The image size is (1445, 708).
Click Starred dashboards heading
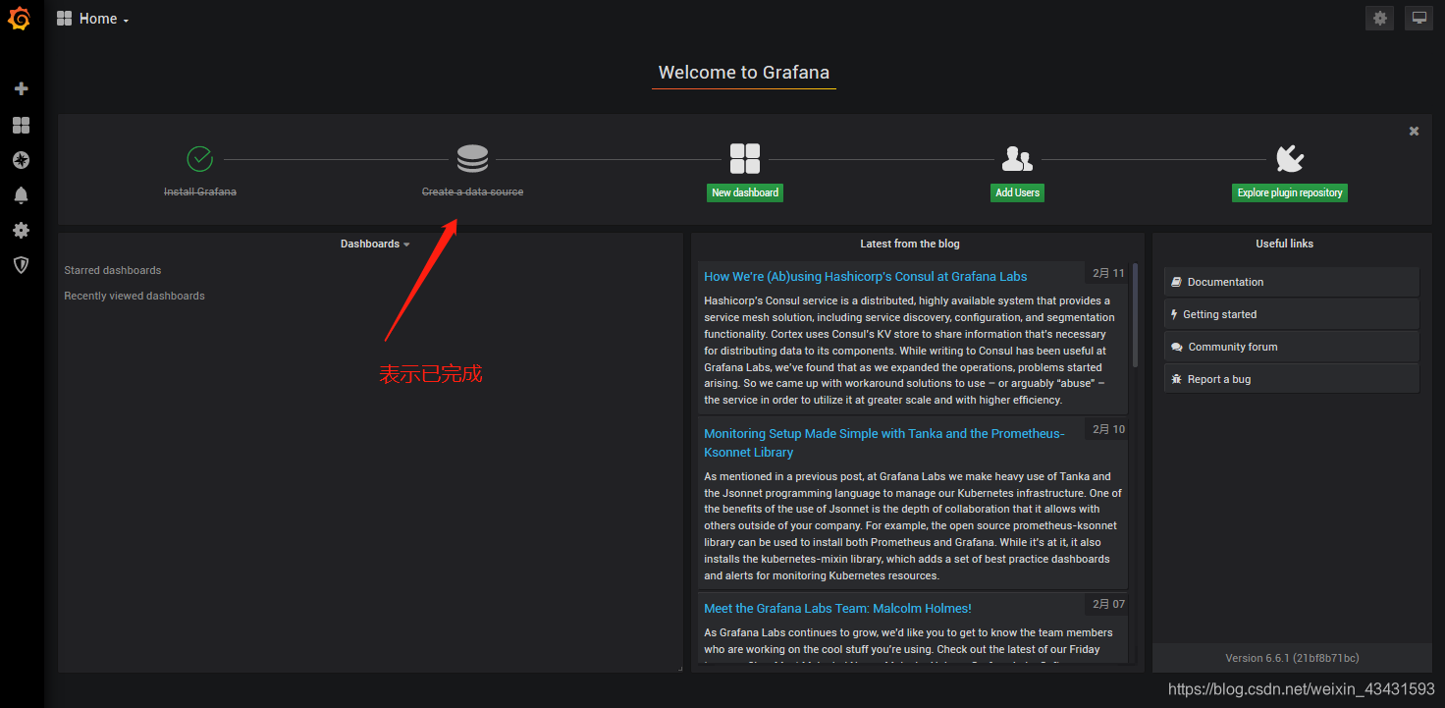[113, 270]
